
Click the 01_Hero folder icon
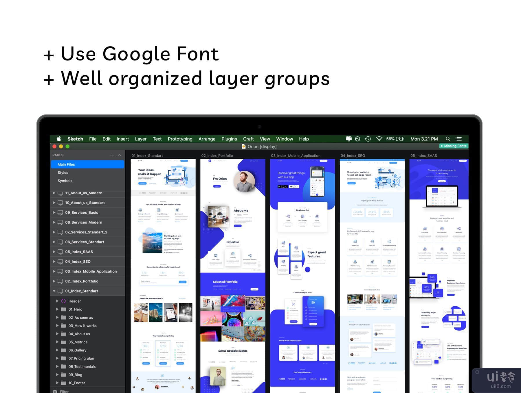point(63,309)
